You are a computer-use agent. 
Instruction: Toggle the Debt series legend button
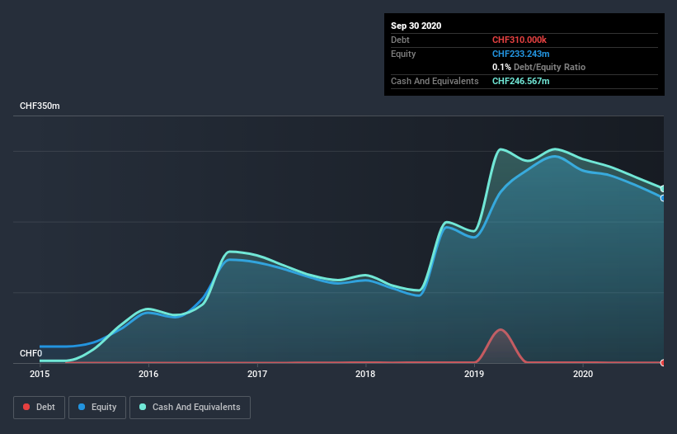click(39, 408)
